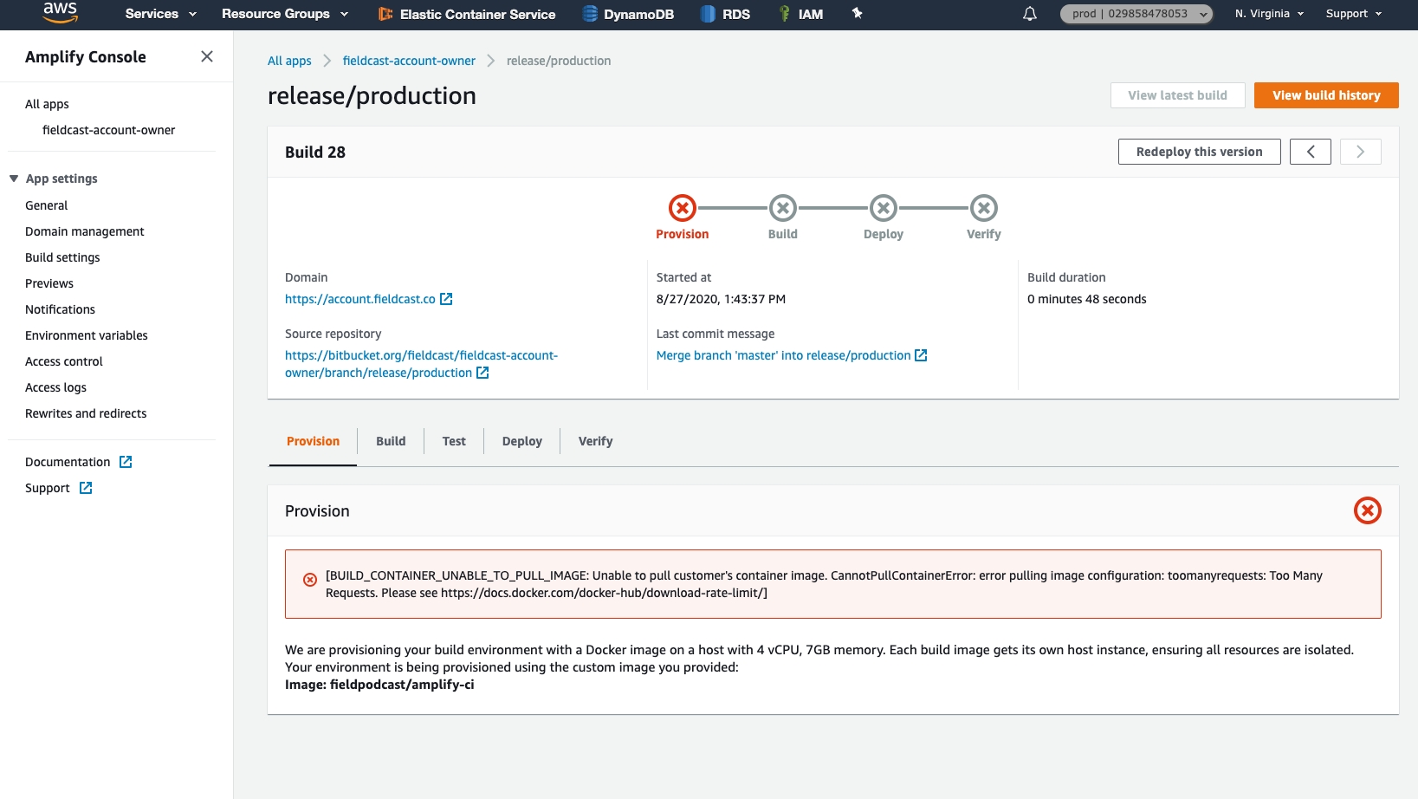Click the failed Provision step icon
Image resolution: width=1418 pixels, height=799 pixels.
(683, 208)
